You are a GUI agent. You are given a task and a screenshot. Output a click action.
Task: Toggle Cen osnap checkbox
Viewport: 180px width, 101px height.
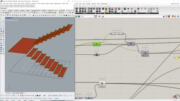coord(18,98)
